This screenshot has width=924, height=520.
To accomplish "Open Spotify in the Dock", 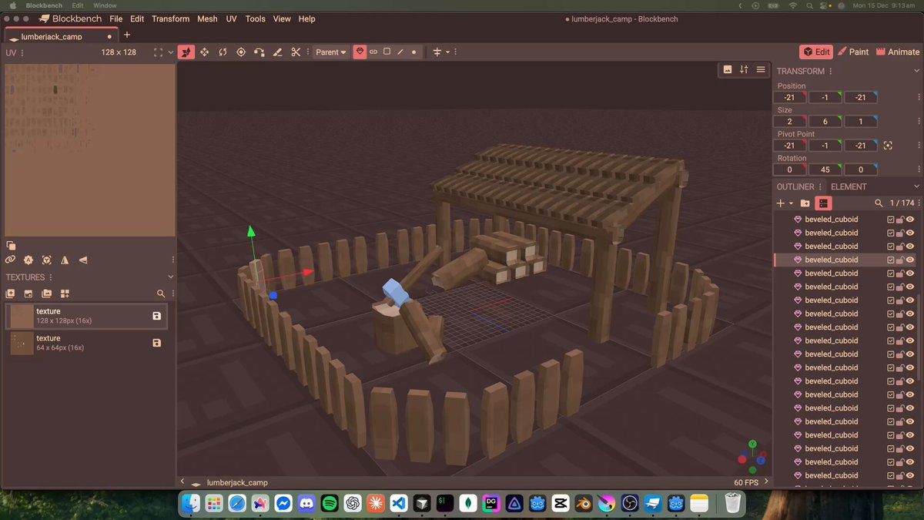I will point(330,503).
